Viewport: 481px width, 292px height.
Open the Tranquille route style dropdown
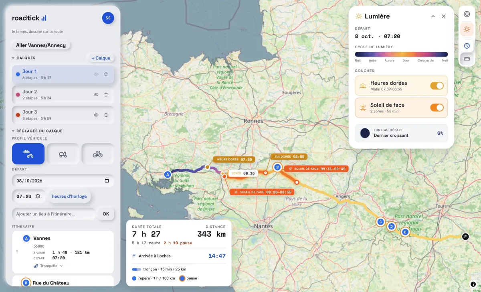click(x=48, y=266)
